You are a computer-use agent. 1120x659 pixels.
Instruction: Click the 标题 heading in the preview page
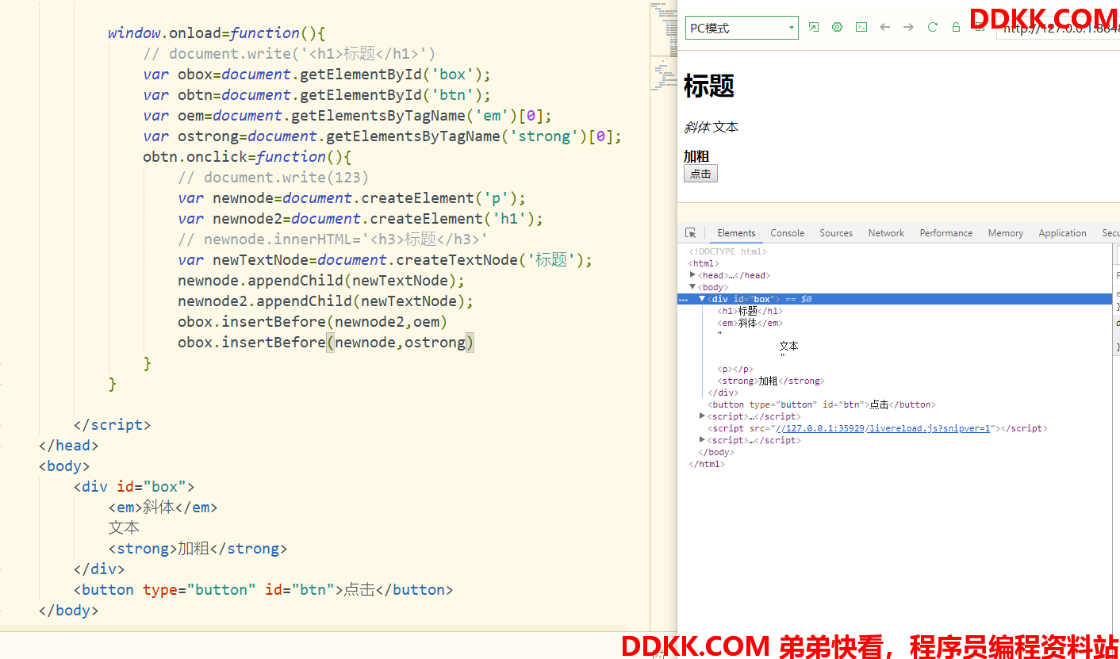tap(709, 86)
